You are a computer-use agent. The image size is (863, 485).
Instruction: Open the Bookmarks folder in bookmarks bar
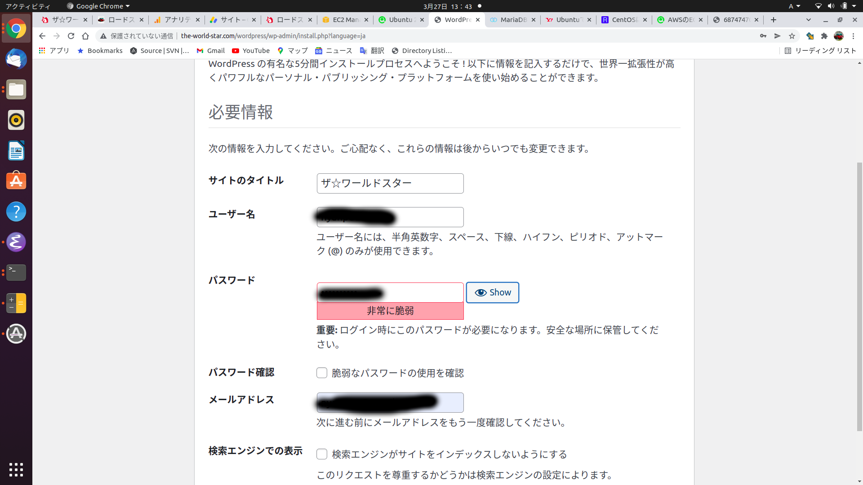(x=100, y=51)
